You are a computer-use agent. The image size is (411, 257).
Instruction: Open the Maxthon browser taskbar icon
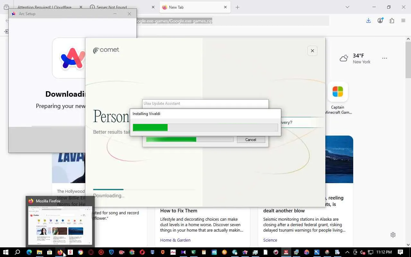click(214, 252)
